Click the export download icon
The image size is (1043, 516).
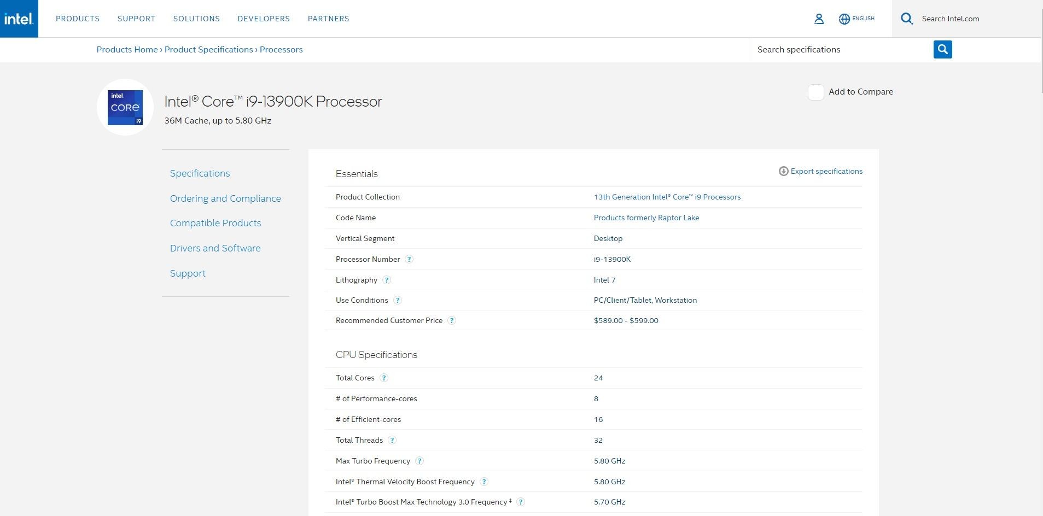783,171
